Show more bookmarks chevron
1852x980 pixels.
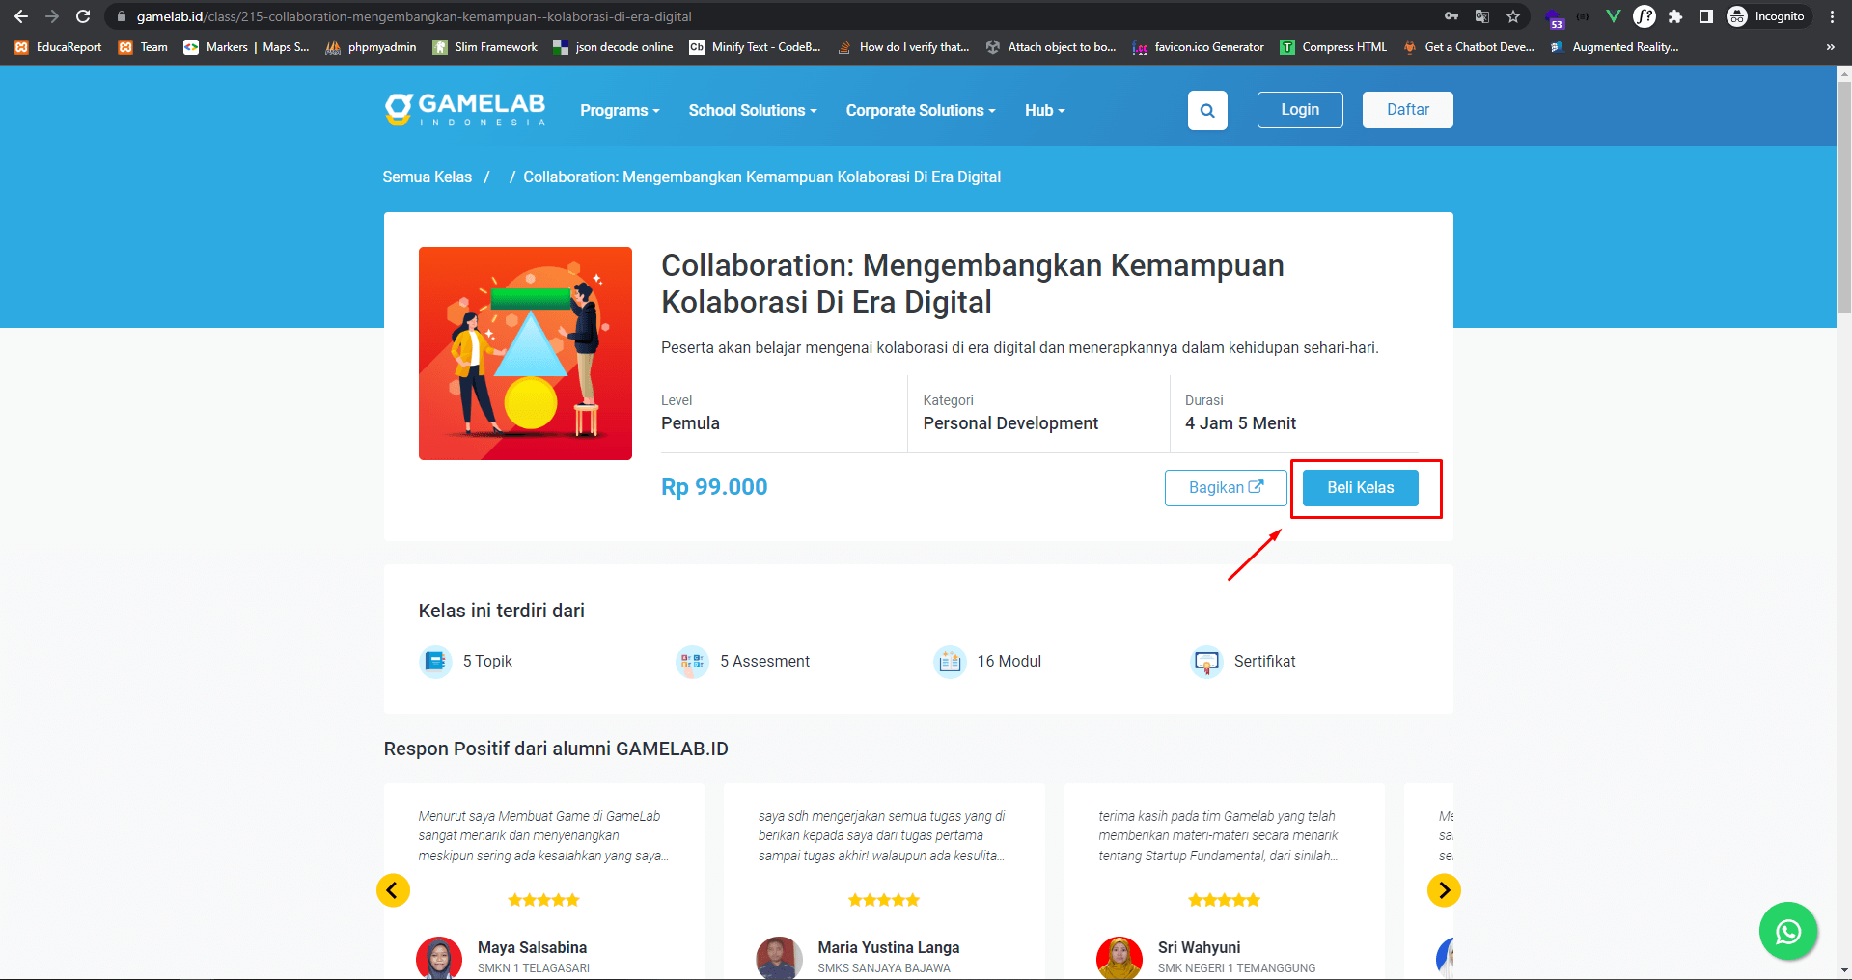pos(1830,47)
